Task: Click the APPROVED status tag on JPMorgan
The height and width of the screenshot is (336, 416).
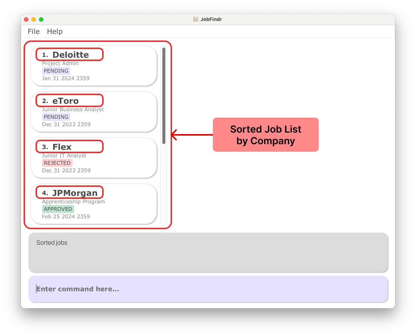Action: coord(58,209)
